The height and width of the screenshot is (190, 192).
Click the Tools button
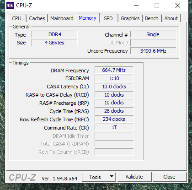[x=95, y=177]
